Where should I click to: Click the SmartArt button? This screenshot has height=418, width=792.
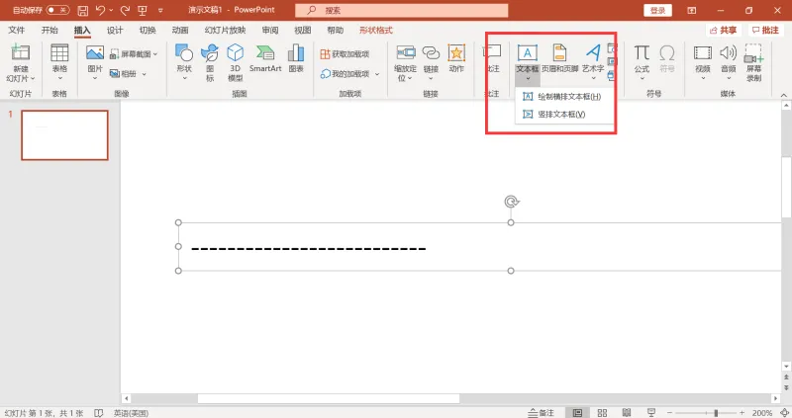tap(265, 58)
